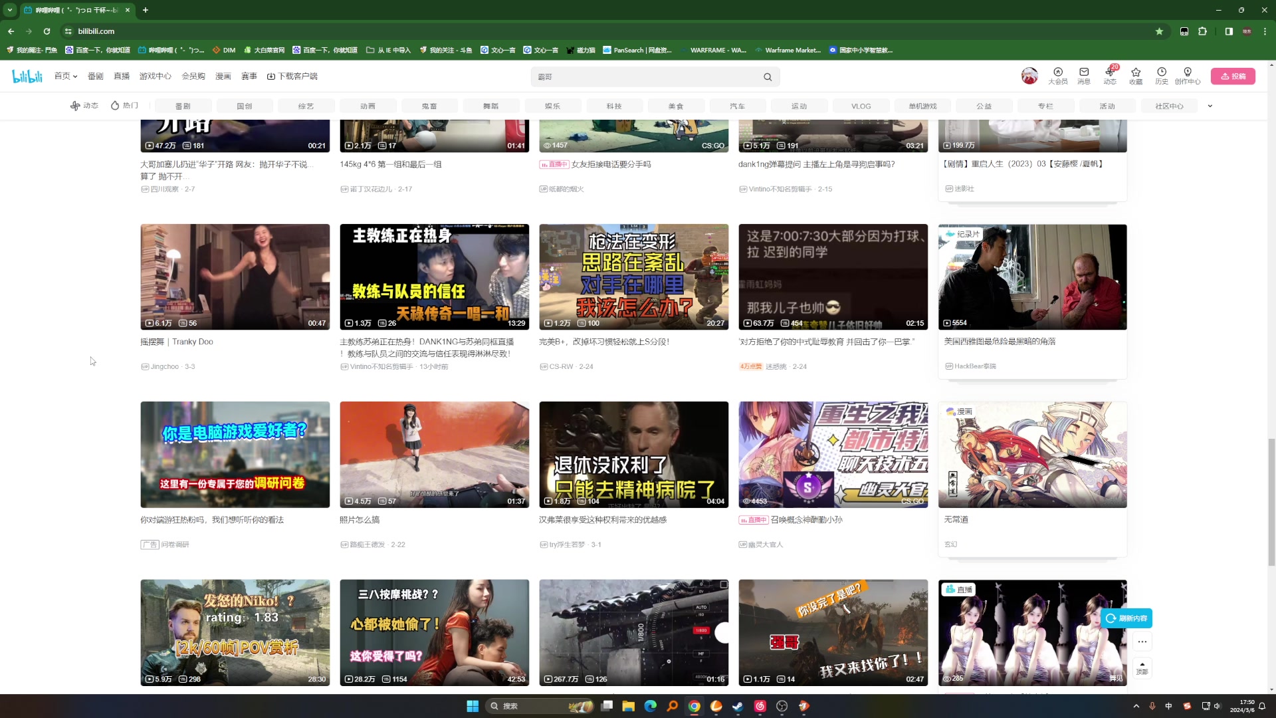This screenshot has height=718, width=1276.
Task: Select the 单机游戏 channel tab
Action: [x=922, y=106]
